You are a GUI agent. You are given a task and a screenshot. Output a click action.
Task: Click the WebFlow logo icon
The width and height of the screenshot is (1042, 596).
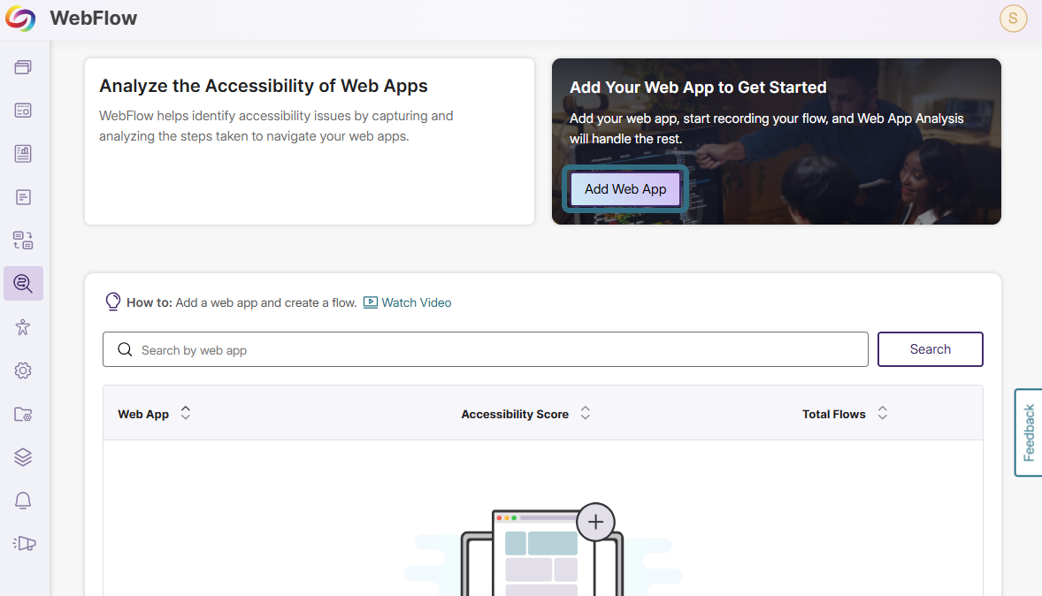20,18
